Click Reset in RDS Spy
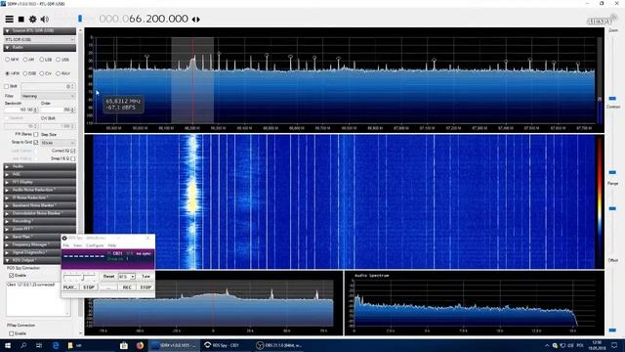625x352 pixels. [x=108, y=276]
